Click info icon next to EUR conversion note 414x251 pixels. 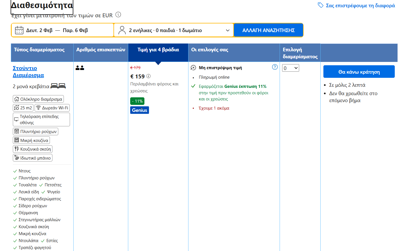[x=118, y=15]
